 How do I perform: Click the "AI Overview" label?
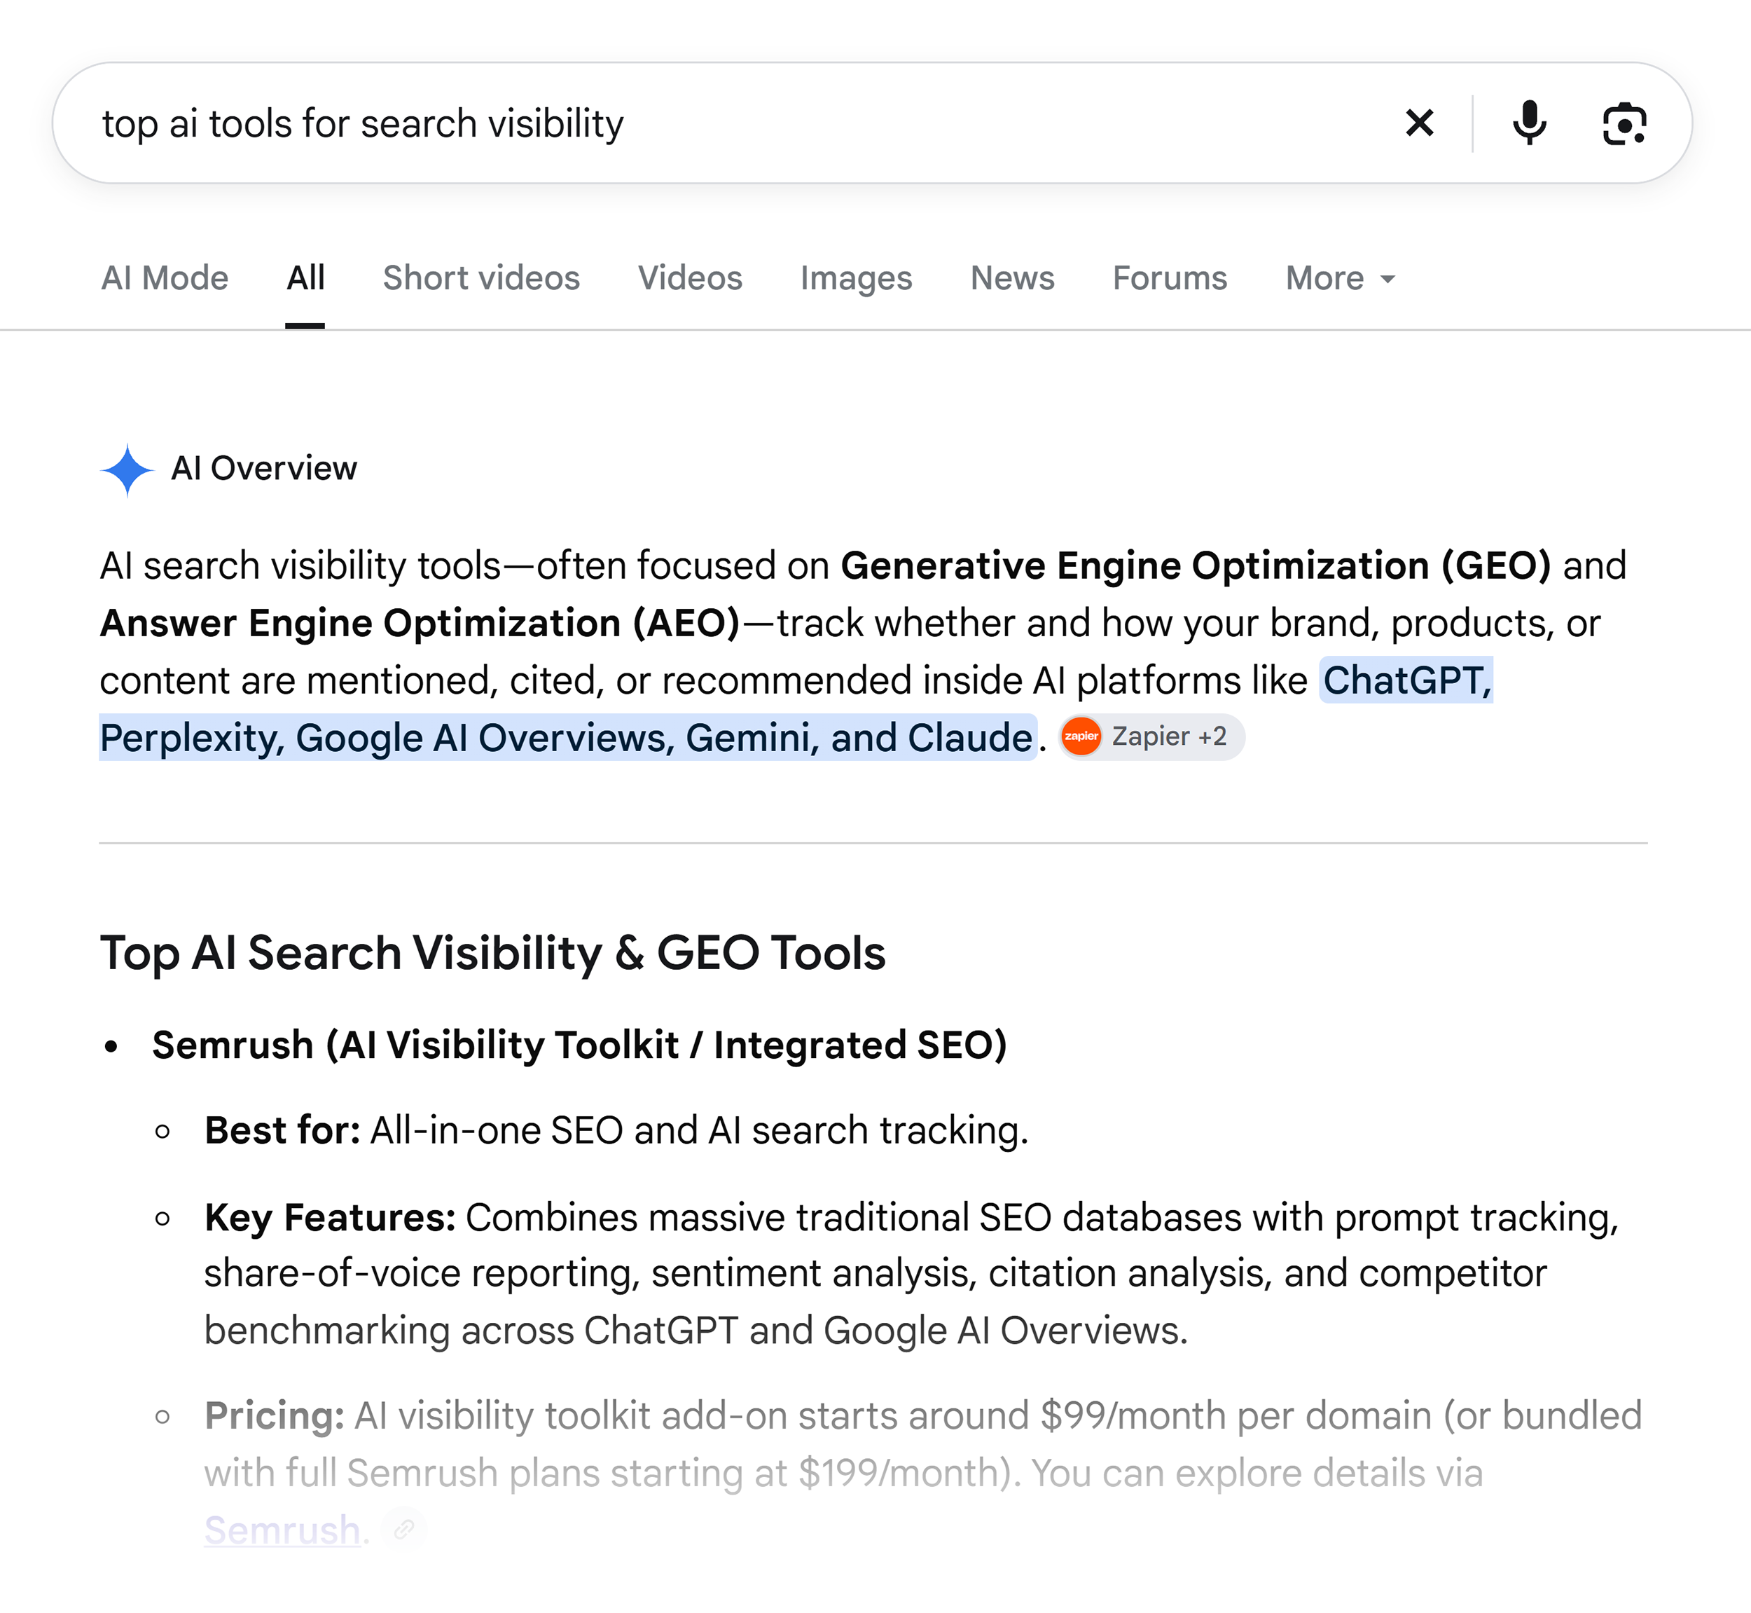[264, 469]
